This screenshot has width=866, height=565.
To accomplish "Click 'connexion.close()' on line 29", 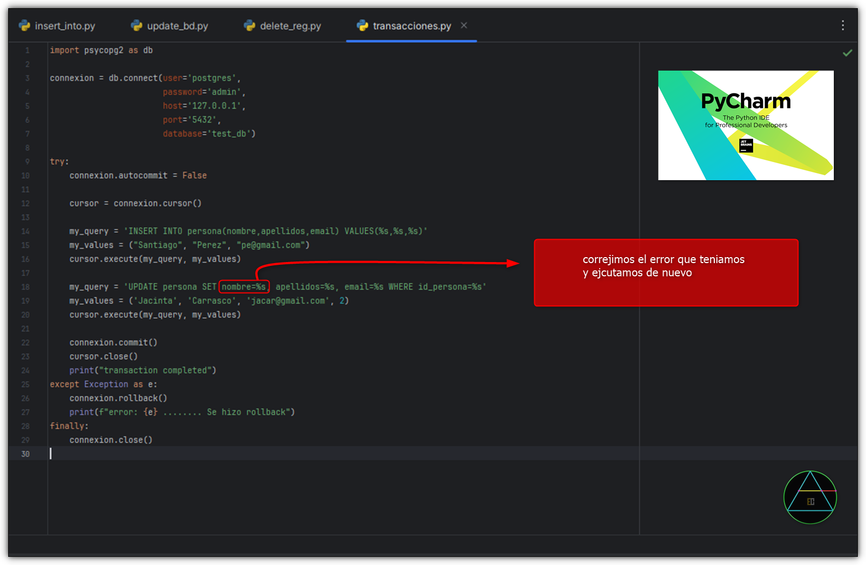I will [x=111, y=440].
